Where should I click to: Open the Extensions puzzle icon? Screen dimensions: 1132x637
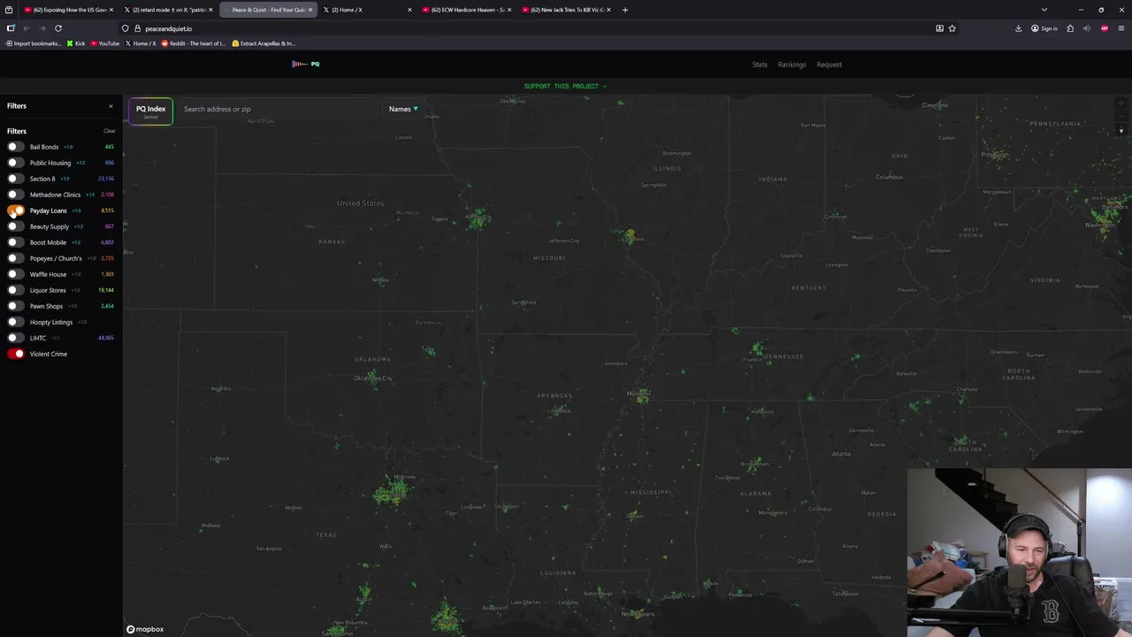click(1070, 28)
